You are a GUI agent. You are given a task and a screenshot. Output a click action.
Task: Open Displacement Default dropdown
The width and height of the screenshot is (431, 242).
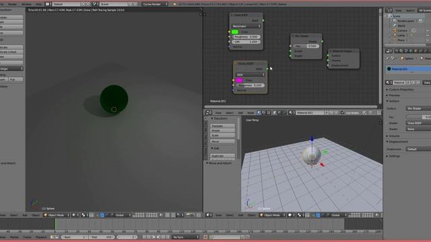418,149
